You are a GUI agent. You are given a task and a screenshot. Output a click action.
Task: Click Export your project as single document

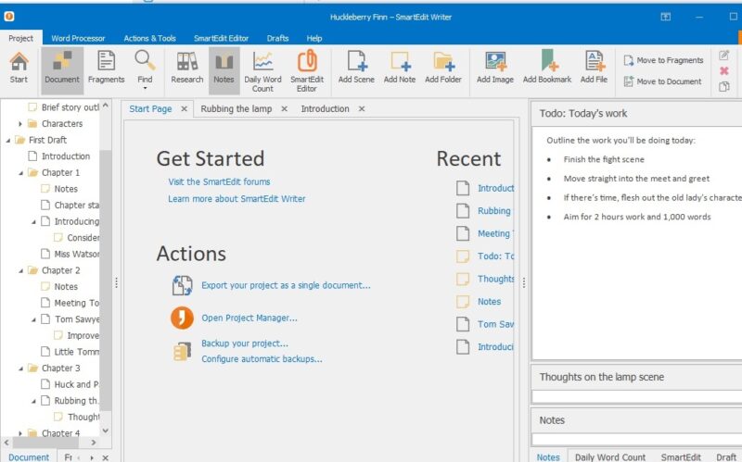click(x=286, y=285)
